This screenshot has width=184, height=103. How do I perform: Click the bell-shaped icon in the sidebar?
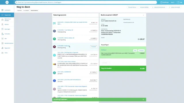pyautogui.click(x=2, y=24)
